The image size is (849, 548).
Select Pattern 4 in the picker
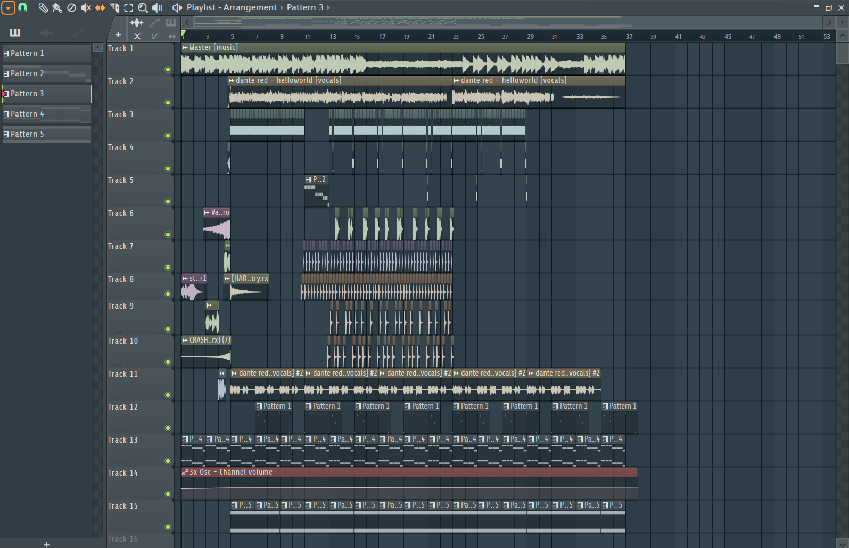click(x=47, y=114)
